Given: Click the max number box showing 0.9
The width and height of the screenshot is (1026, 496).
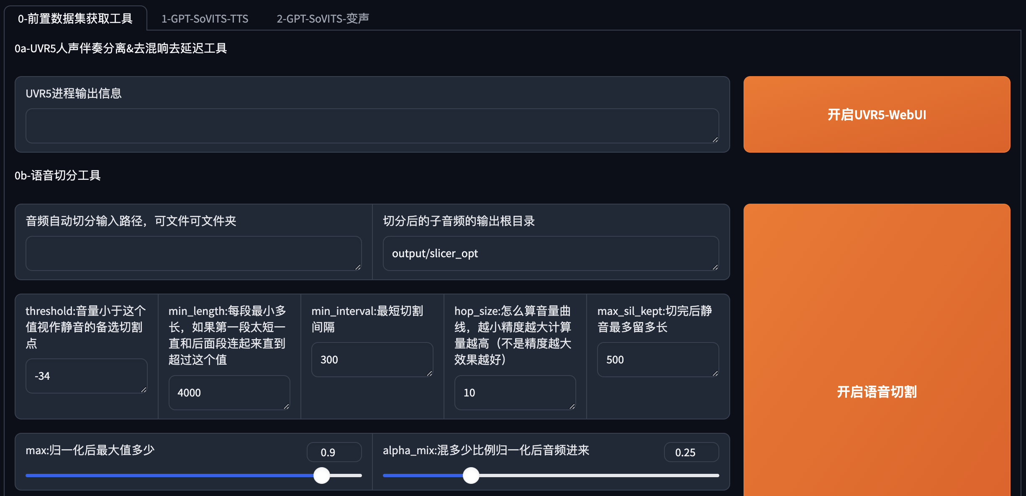Looking at the screenshot, I should (x=334, y=453).
